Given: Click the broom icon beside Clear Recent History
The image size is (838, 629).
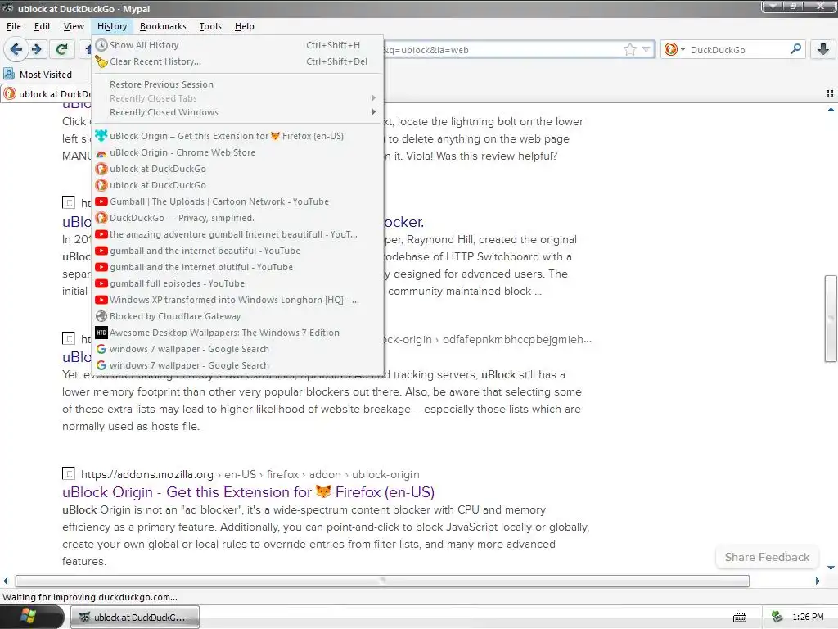Looking at the screenshot, I should [x=101, y=61].
